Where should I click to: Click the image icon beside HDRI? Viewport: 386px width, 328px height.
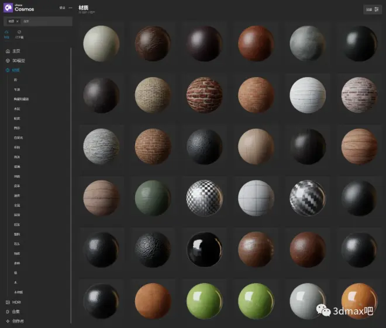8,302
